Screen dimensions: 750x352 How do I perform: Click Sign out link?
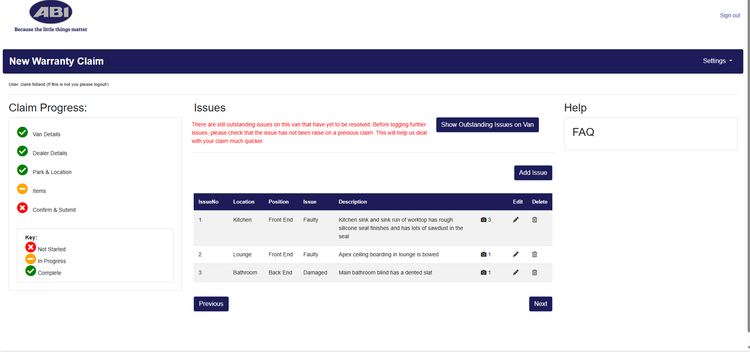pyautogui.click(x=730, y=15)
